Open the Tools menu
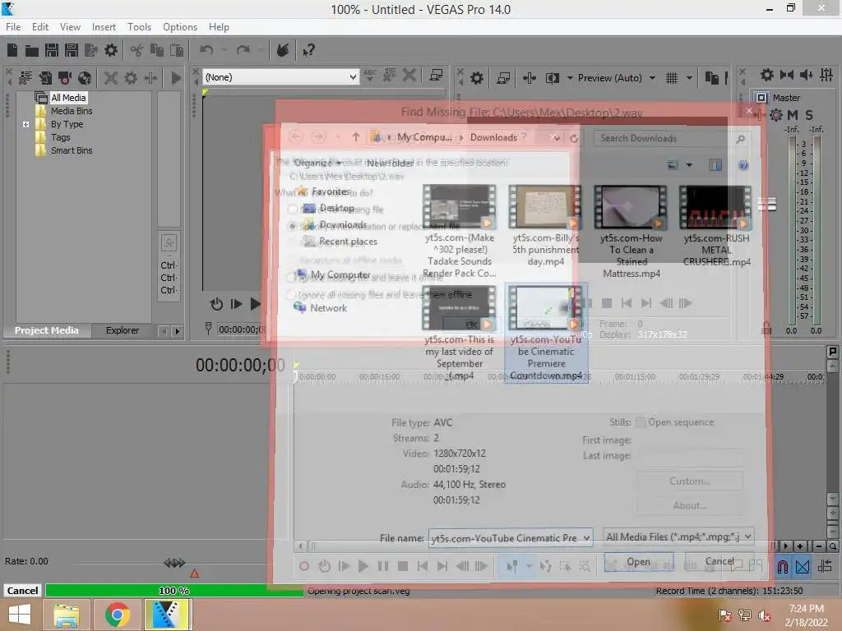Image resolution: width=842 pixels, height=631 pixels. [x=139, y=27]
